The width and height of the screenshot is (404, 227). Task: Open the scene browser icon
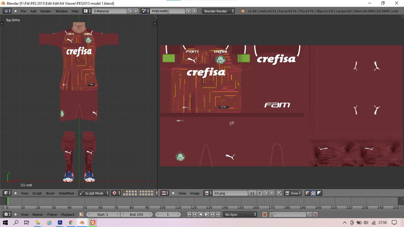click(145, 11)
